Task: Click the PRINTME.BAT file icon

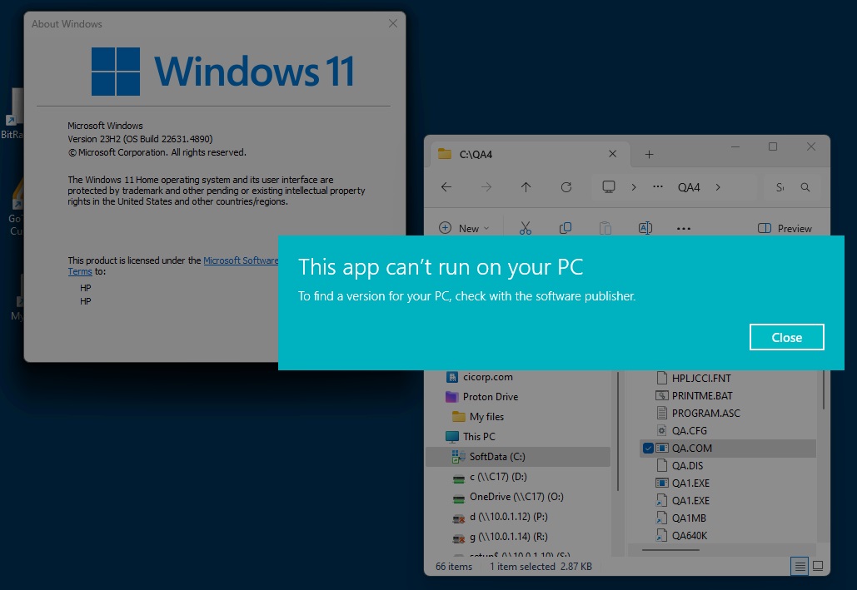Action: pyautogui.click(x=662, y=395)
